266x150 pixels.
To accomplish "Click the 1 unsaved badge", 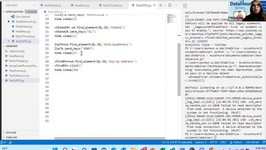I will [31, 12].
